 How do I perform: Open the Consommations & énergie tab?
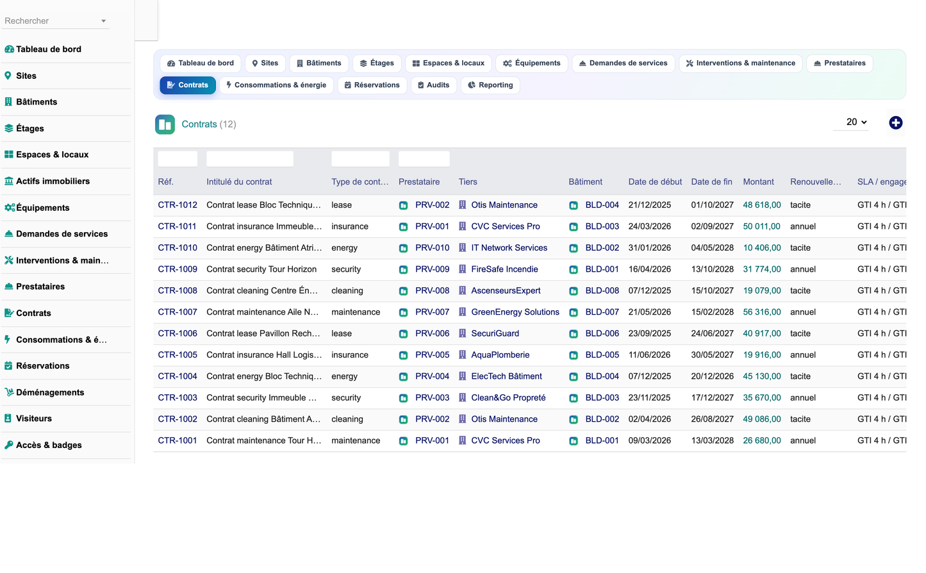[276, 85]
